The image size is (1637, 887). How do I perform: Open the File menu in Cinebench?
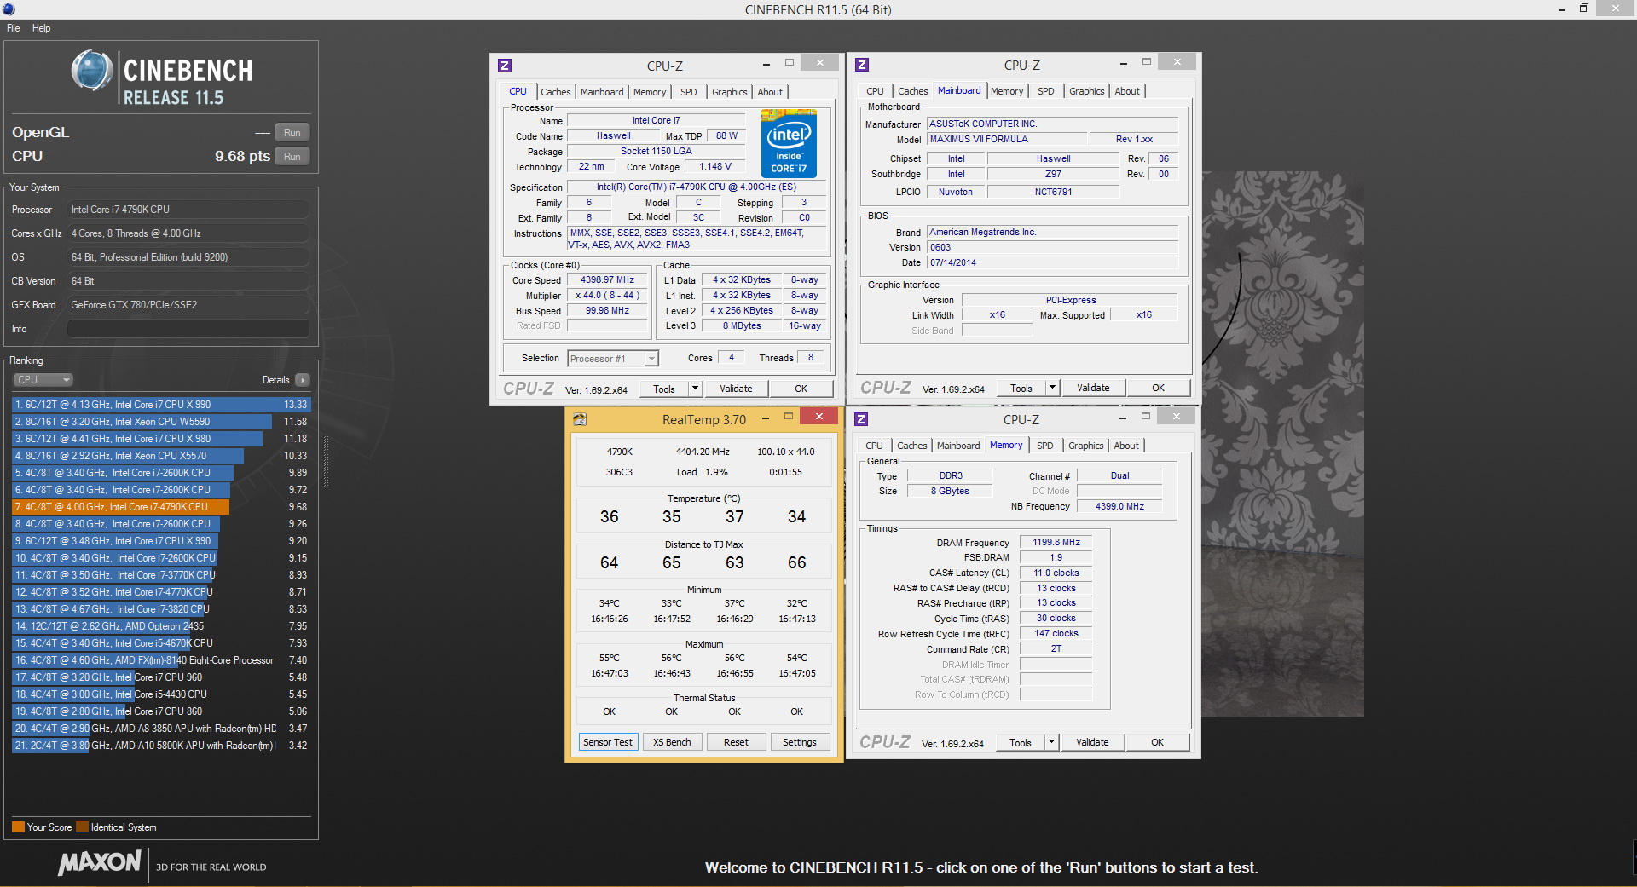pos(14,28)
